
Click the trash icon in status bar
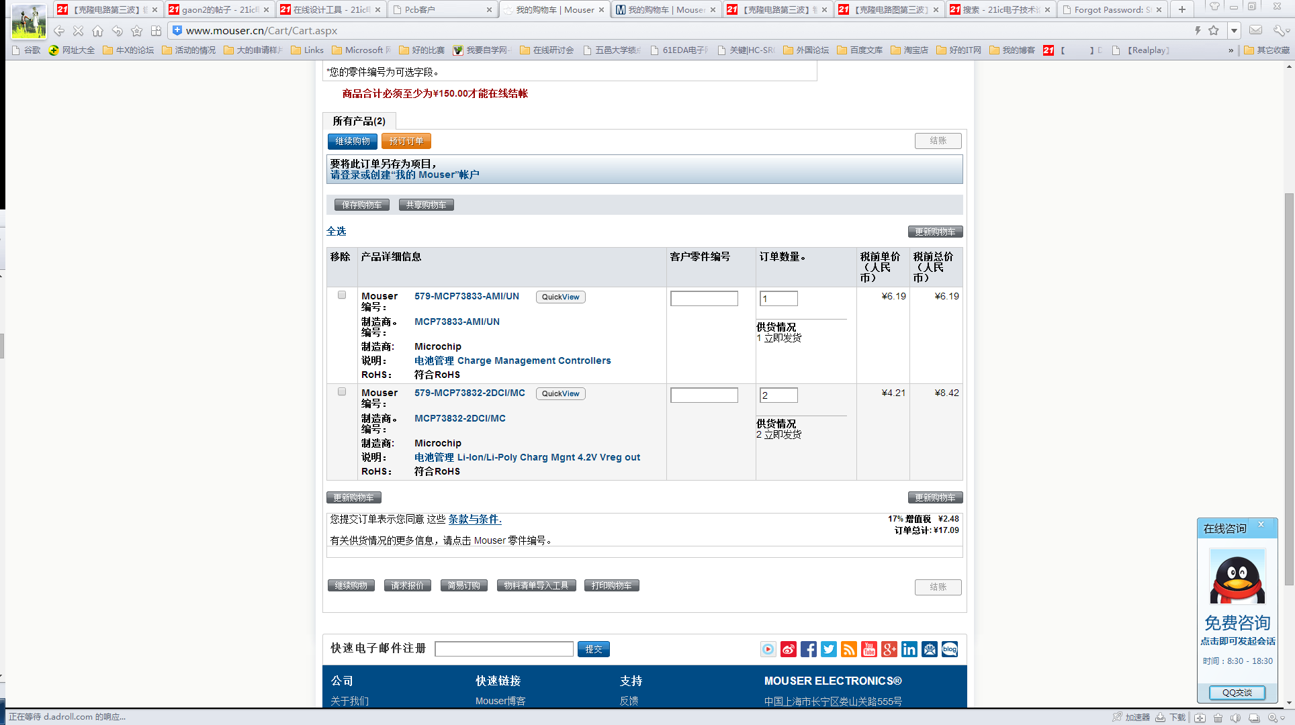pos(1218,718)
